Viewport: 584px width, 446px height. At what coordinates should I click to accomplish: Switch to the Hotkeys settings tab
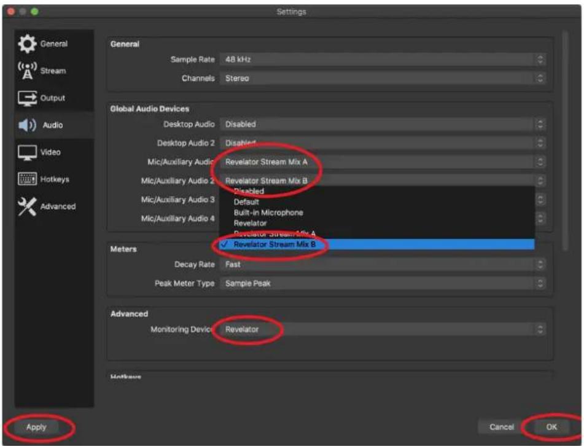tap(54, 179)
